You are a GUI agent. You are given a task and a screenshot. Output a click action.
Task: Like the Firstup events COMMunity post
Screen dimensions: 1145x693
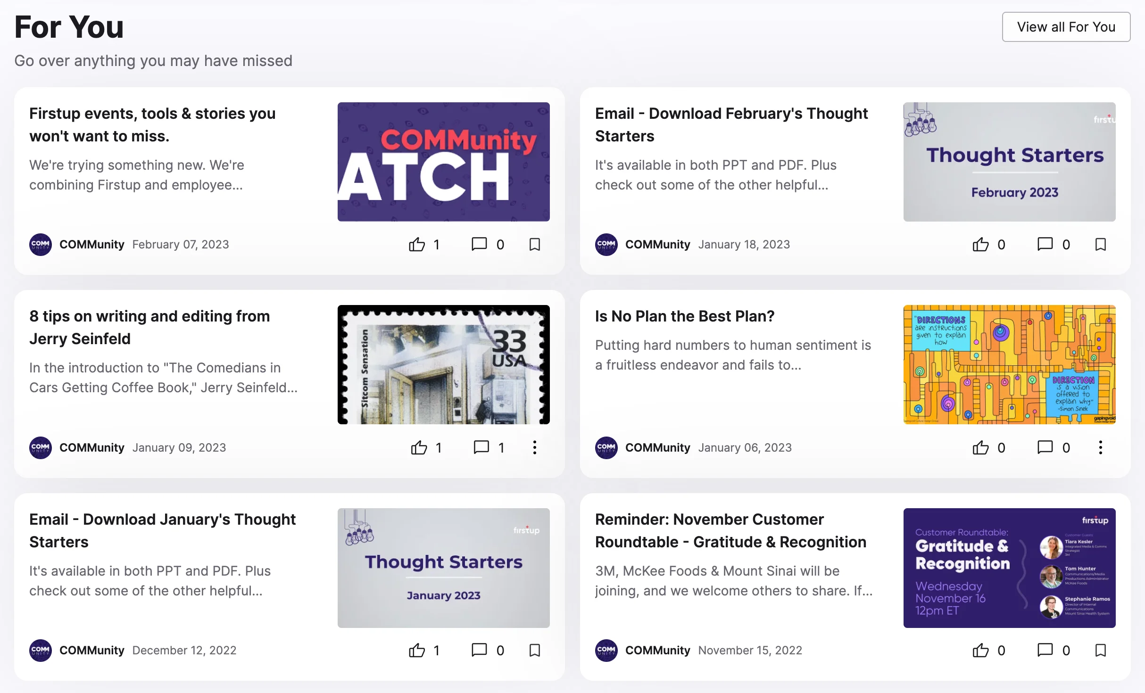tap(417, 244)
